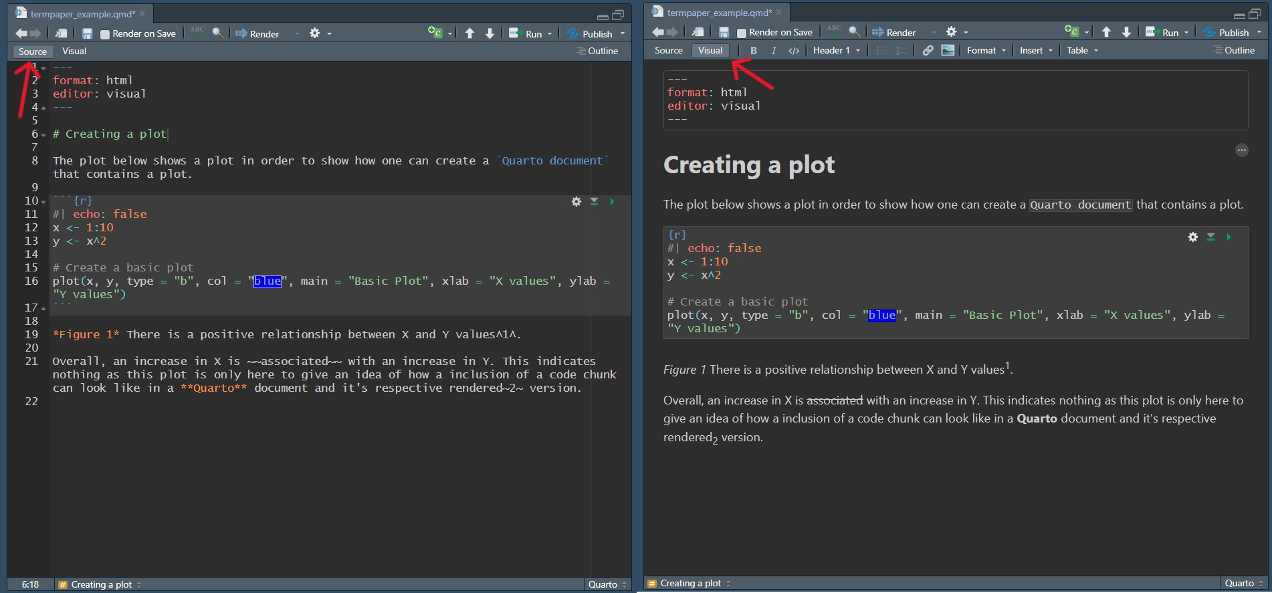Expand Run dropdown arrow in Source-mode editor
The width and height of the screenshot is (1272, 593).
pyautogui.click(x=550, y=33)
